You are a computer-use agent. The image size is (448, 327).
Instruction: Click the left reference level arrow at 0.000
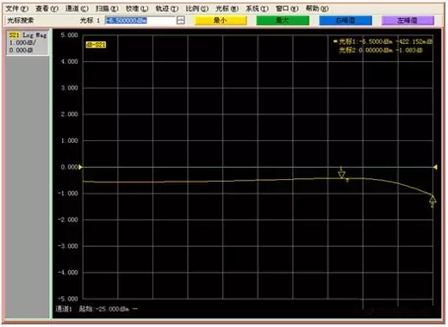[81, 167]
